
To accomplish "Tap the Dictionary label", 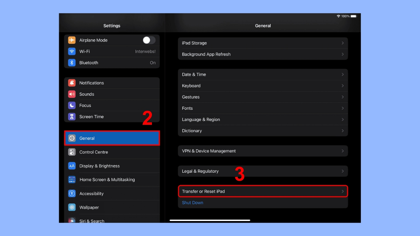I will click(x=192, y=131).
